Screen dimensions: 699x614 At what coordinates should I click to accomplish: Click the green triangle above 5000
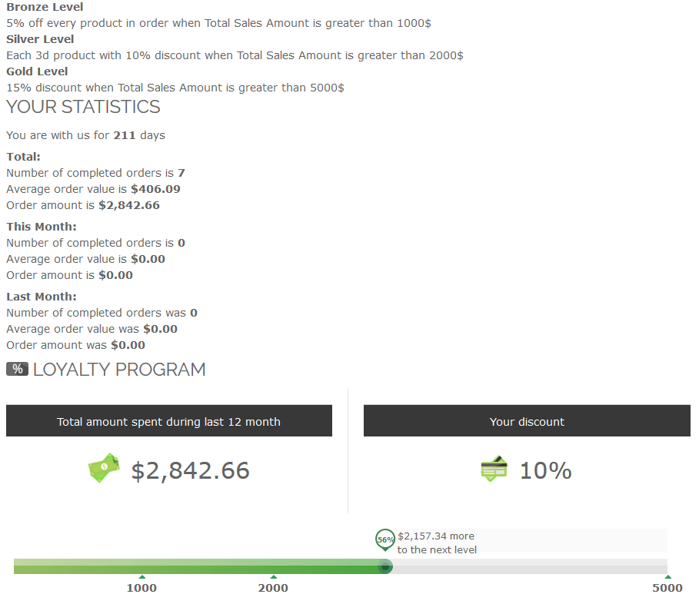tap(667, 576)
